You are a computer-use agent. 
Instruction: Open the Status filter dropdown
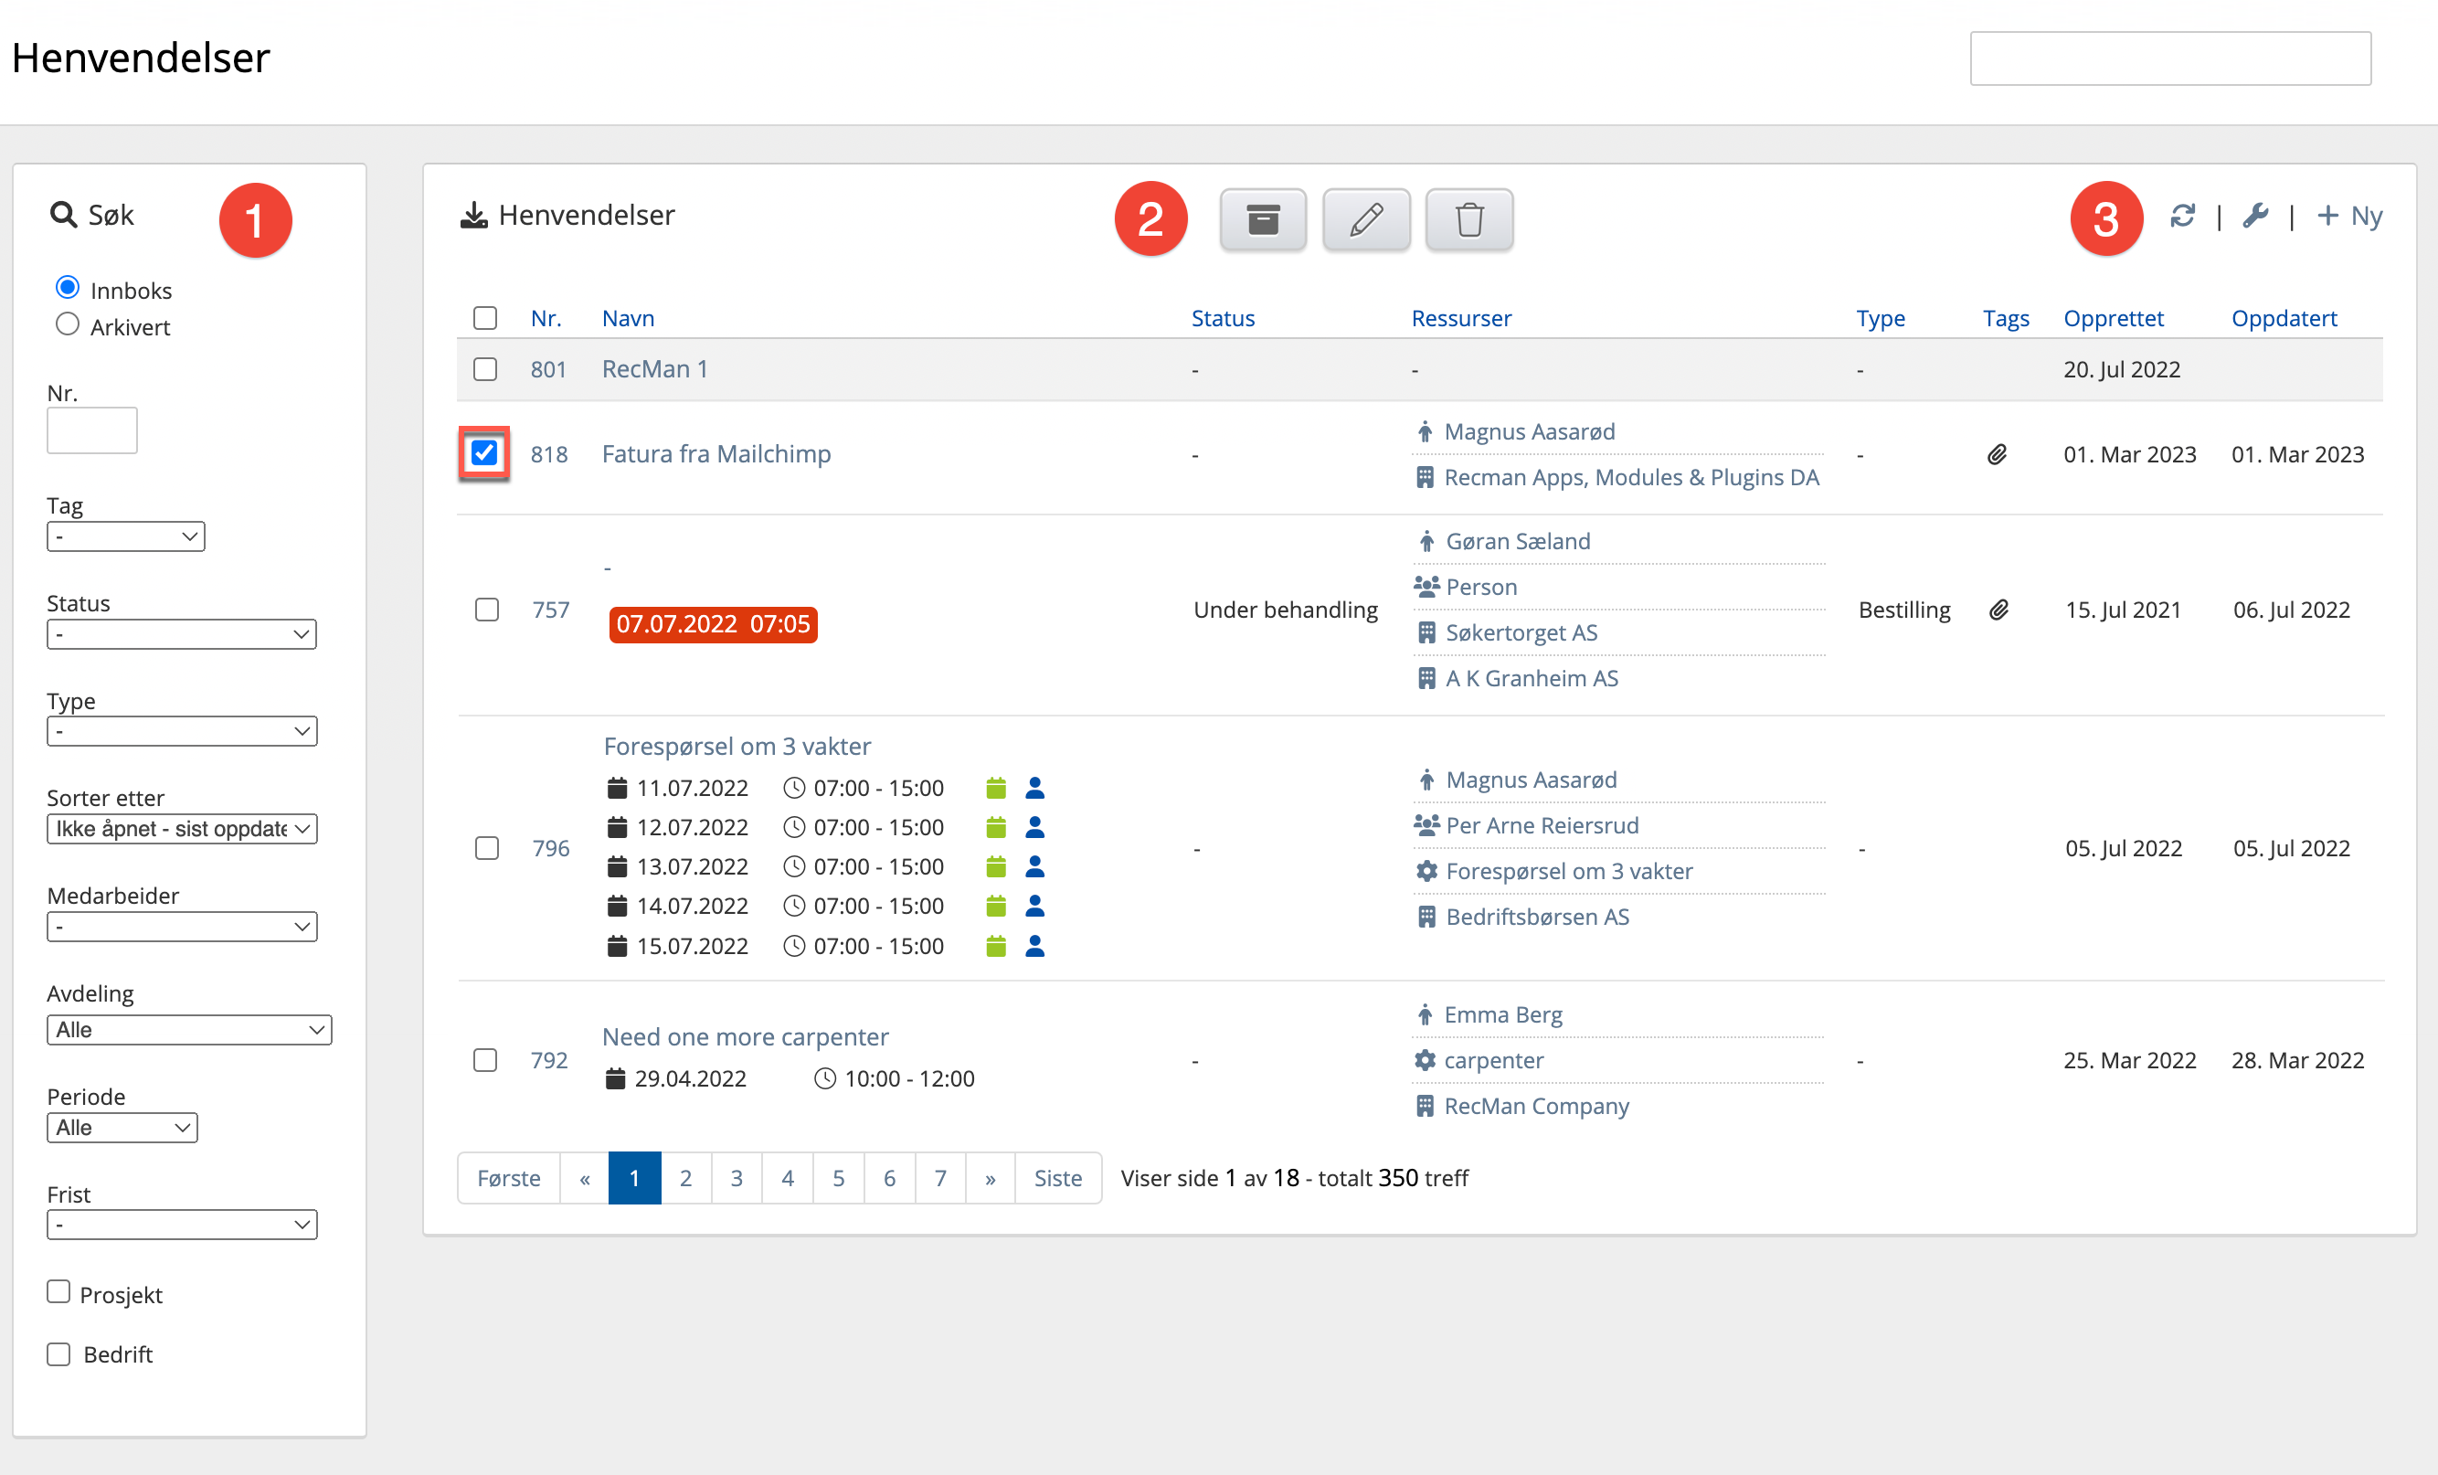tap(181, 634)
